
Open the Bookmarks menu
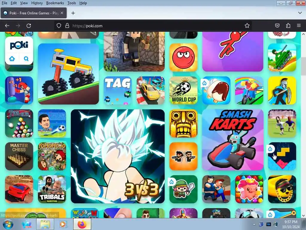click(55, 3)
